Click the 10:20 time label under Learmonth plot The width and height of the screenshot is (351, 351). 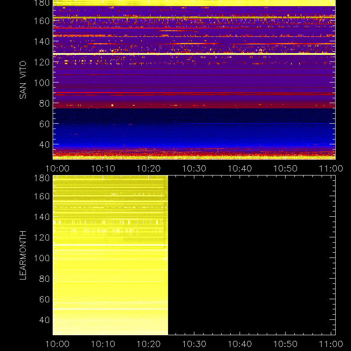(149, 344)
